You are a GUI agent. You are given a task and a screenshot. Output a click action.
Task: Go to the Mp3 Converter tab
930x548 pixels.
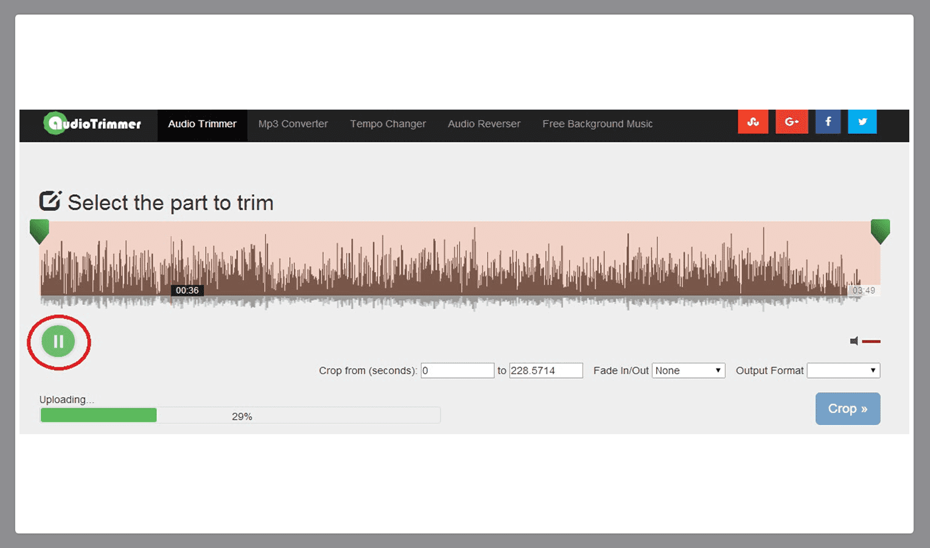[293, 124]
